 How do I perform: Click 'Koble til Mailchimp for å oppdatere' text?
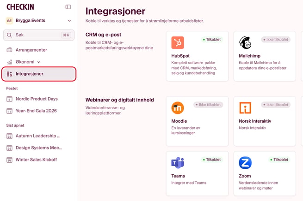(x=262, y=65)
